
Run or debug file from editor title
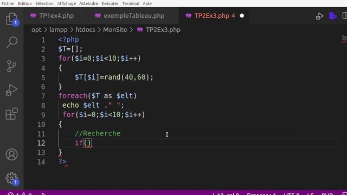coord(319,16)
